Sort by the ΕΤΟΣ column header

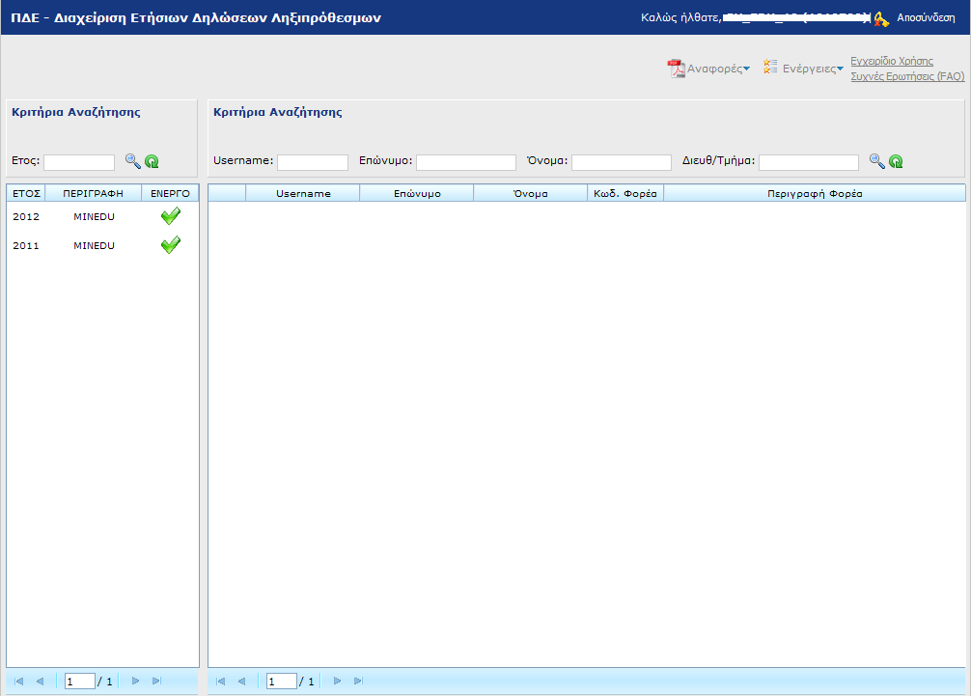26,193
